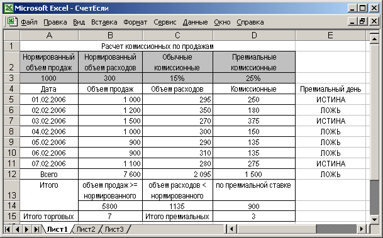Click vertical scrollbar up arrow
The height and width of the screenshot is (238, 383).
(x=374, y=38)
